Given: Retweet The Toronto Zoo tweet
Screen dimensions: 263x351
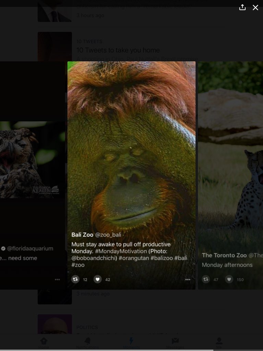Looking at the screenshot, I should point(206,279).
